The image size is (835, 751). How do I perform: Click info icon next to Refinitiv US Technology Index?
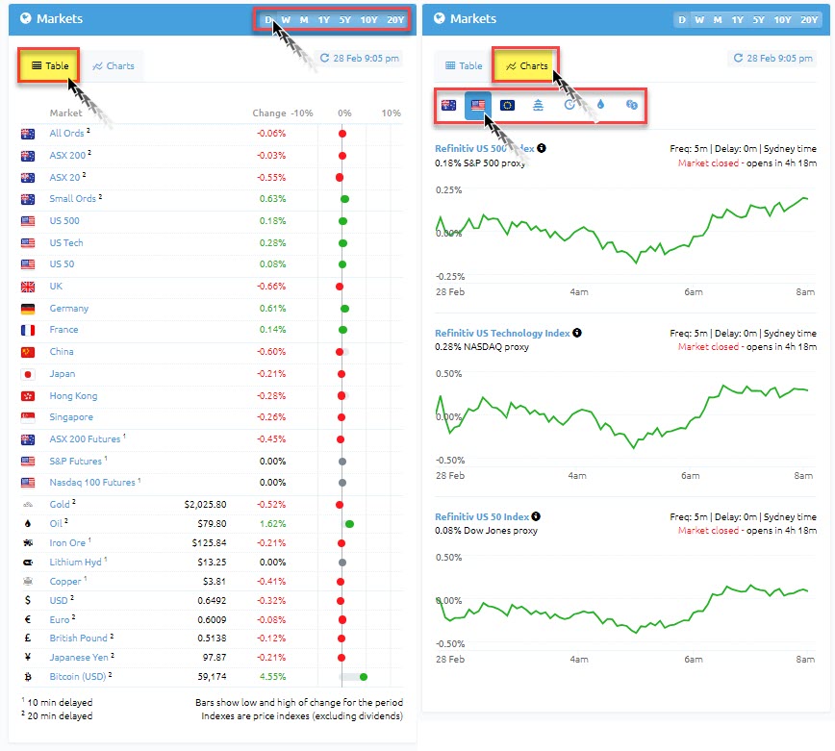coord(576,333)
